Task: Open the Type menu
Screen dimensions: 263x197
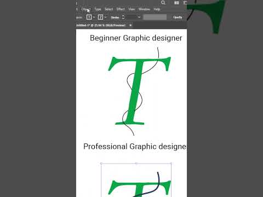Action: click(x=98, y=9)
